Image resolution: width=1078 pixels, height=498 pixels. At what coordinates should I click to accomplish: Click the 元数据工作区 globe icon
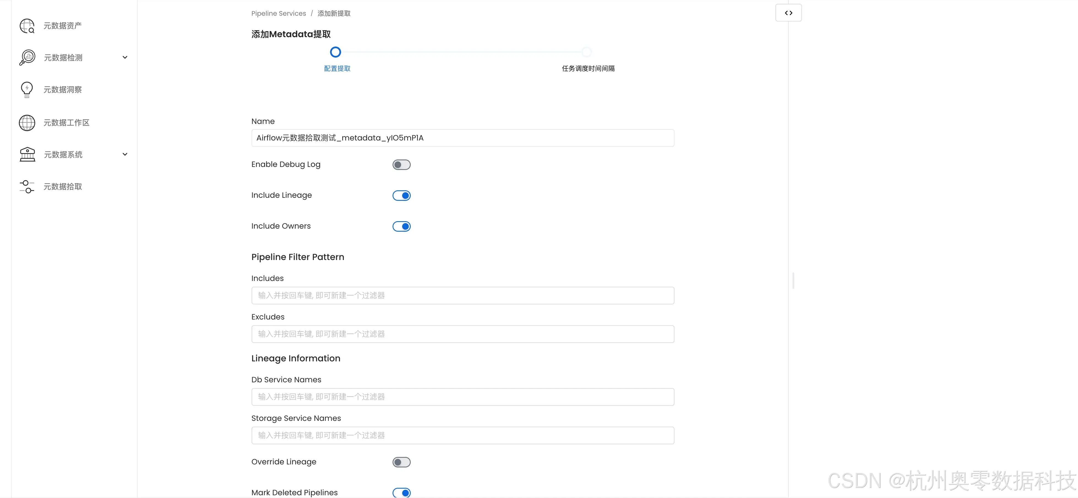point(27,123)
